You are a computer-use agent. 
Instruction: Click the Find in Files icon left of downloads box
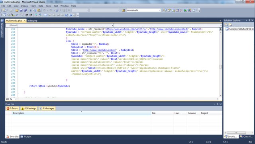coord(124,10)
